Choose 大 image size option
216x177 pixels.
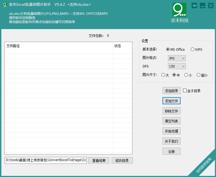(x=163, y=75)
